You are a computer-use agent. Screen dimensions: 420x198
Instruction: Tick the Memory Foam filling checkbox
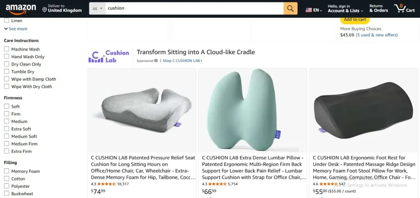pyautogui.click(x=7, y=171)
